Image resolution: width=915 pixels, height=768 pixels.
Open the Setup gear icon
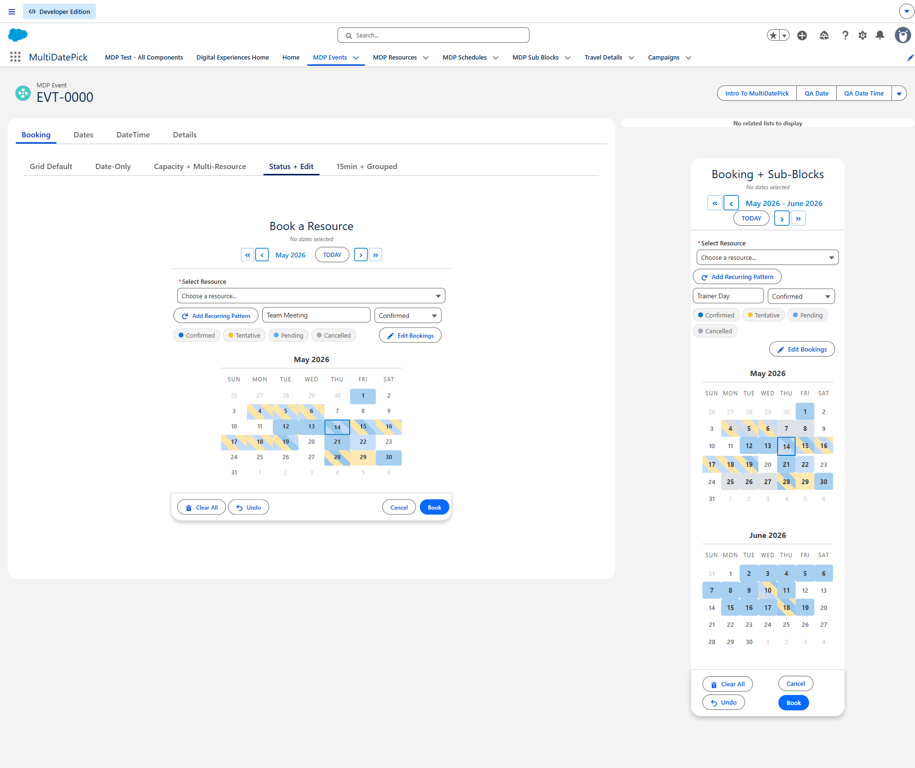[863, 35]
